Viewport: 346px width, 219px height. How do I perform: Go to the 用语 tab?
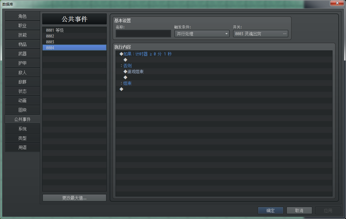(23, 147)
